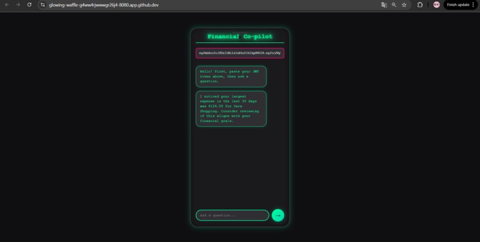Viewport: 480px width, 242px height.
Task: Click the JWT token input field
Action: coord(240,53)
